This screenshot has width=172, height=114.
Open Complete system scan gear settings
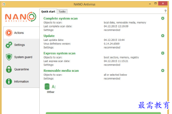point(163,18)
